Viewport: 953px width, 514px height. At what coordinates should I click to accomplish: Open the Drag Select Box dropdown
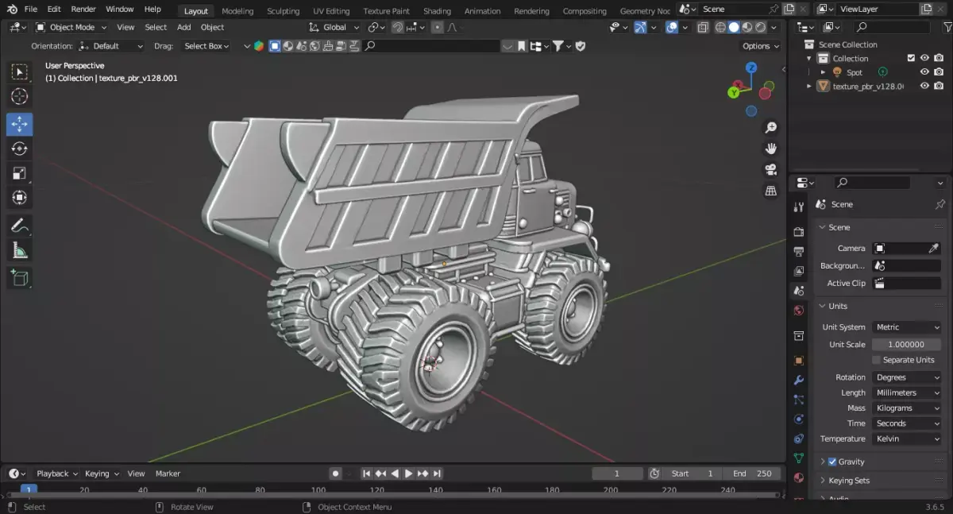206,46
